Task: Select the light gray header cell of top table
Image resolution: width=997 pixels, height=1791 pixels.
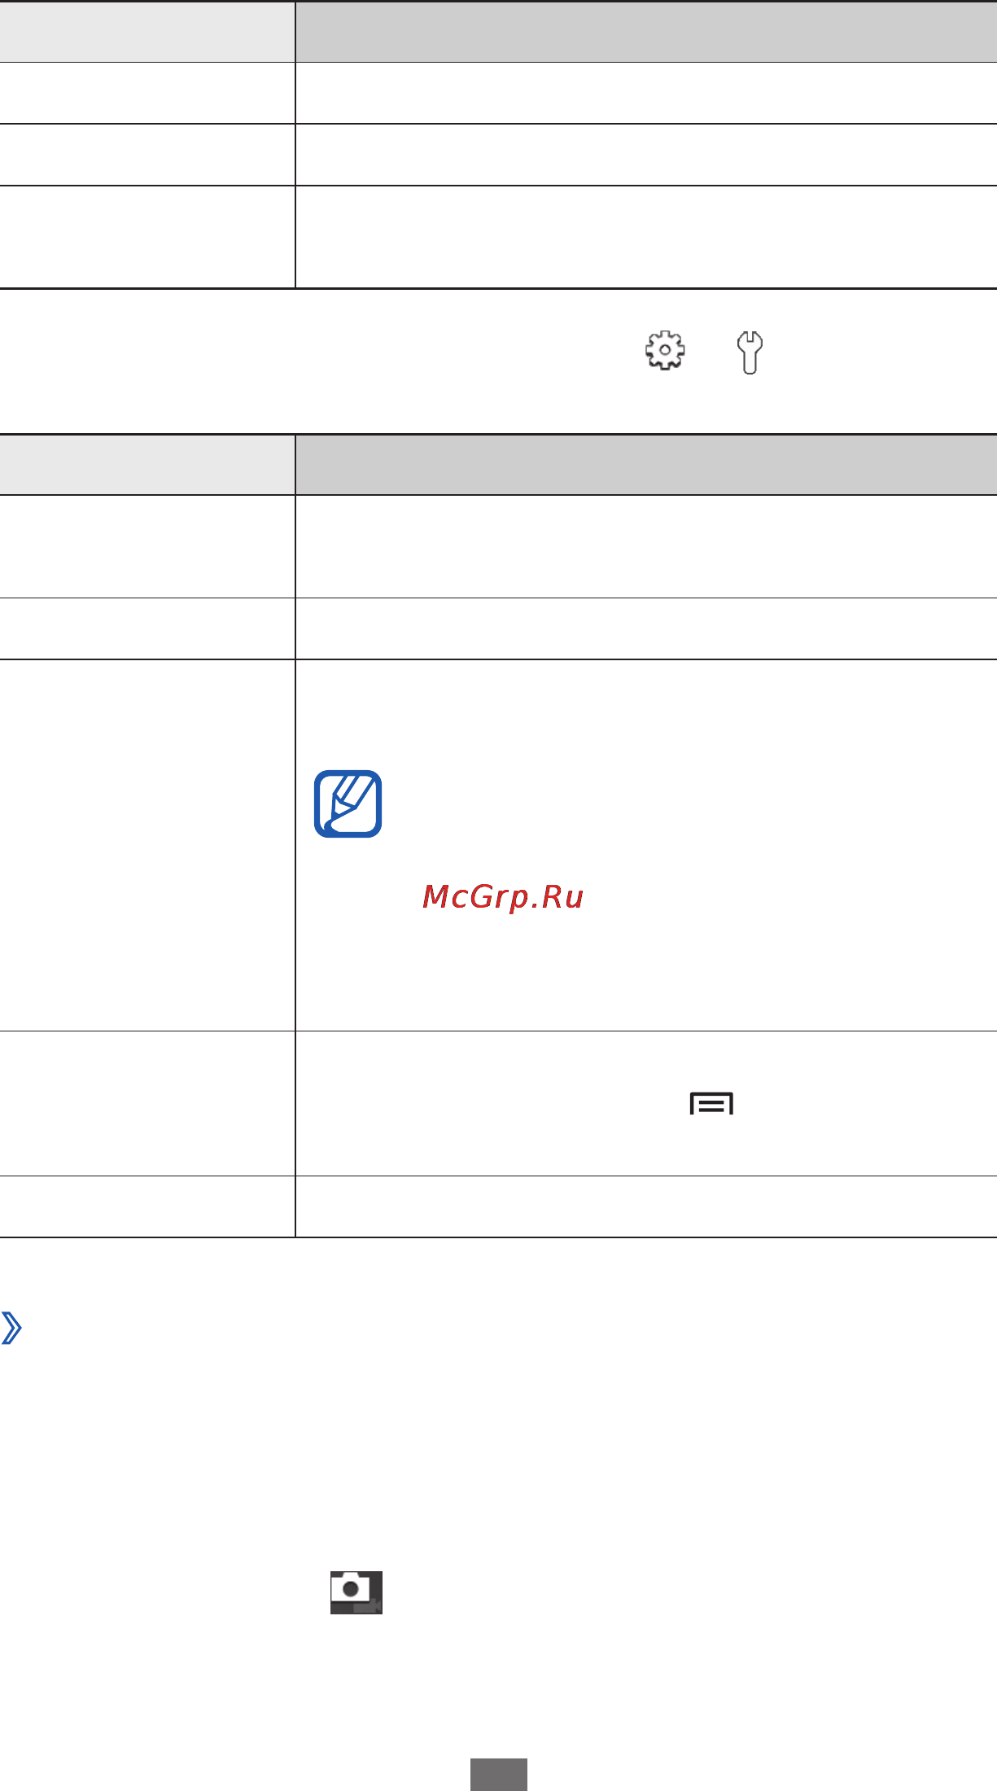Action: click(146, 31)
